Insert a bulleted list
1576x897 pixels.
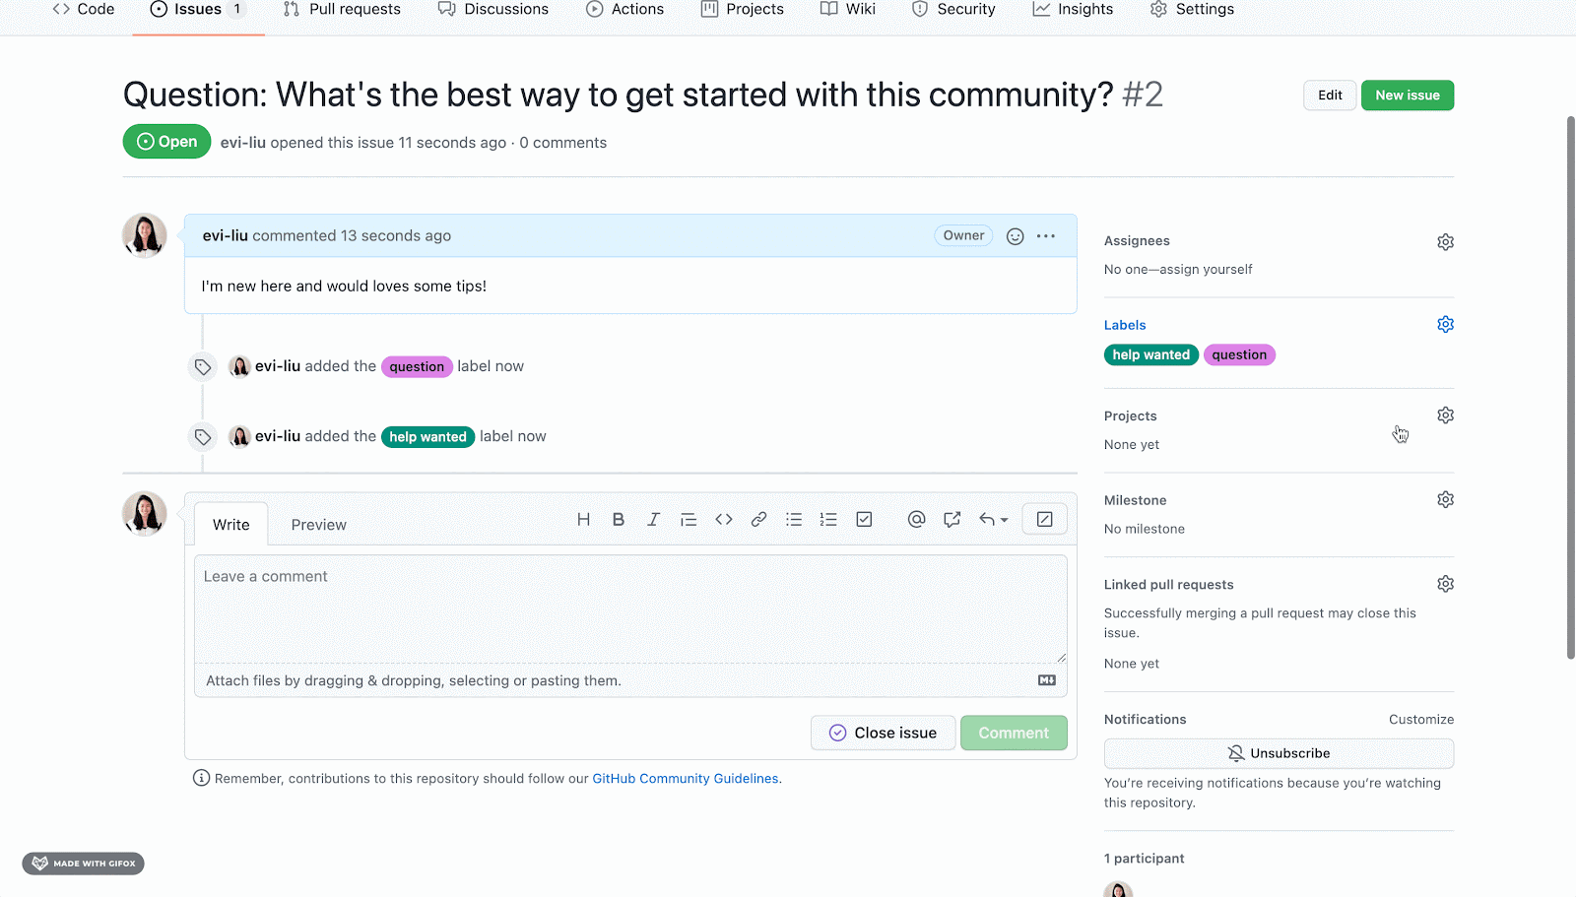tap(794, 519)
